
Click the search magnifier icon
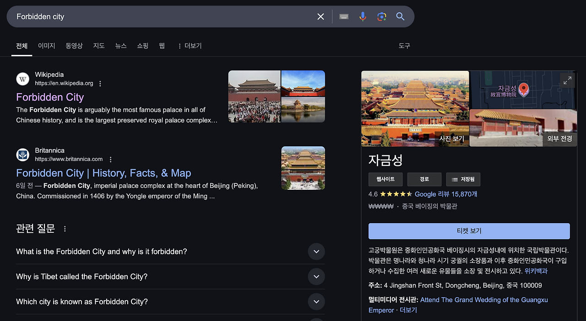(400, 16)
